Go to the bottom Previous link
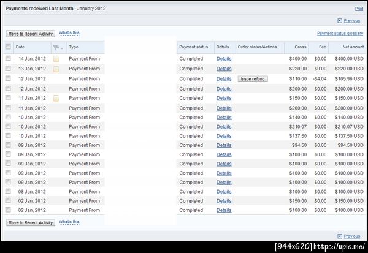This screenshot has height=253, width=368. [x=352, y=236]
